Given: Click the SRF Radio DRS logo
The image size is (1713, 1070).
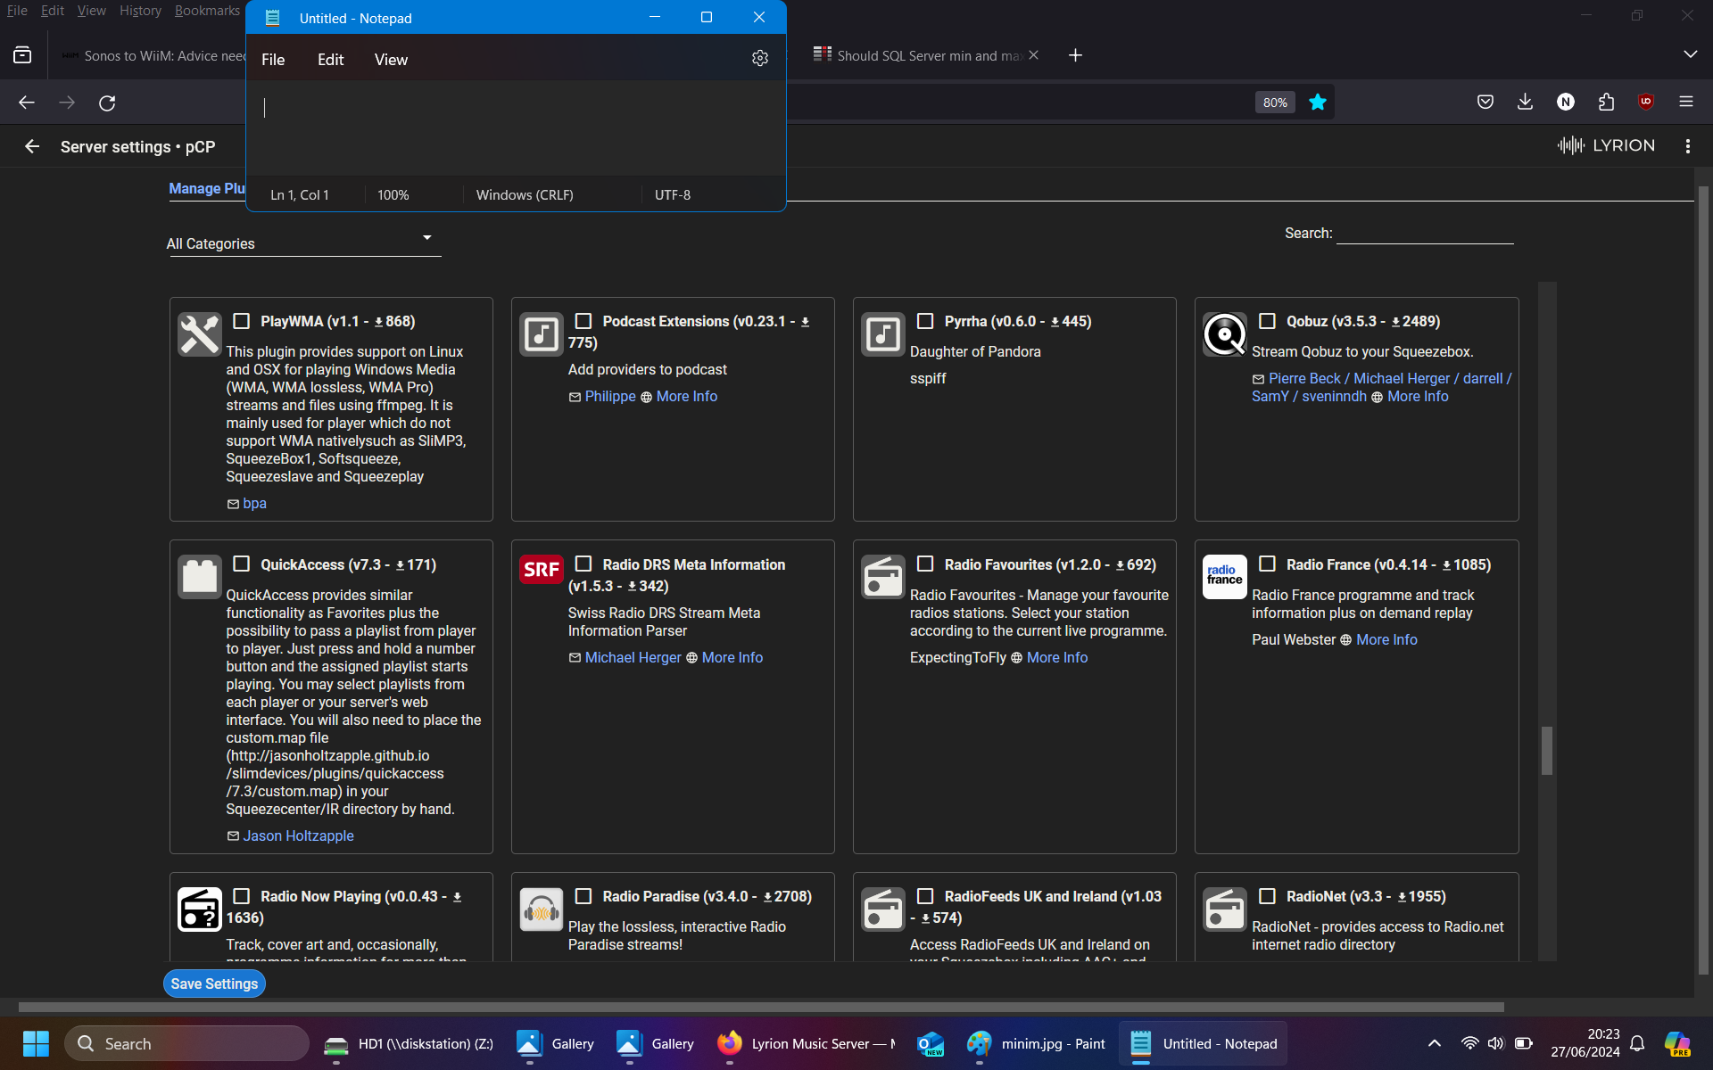Looking at the screenshot, I should click(x=541, y=570).
